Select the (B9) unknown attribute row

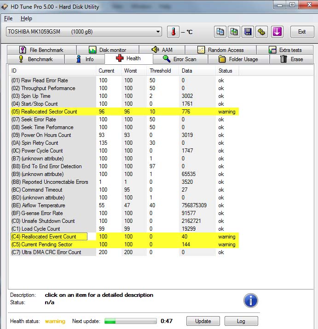125,174
